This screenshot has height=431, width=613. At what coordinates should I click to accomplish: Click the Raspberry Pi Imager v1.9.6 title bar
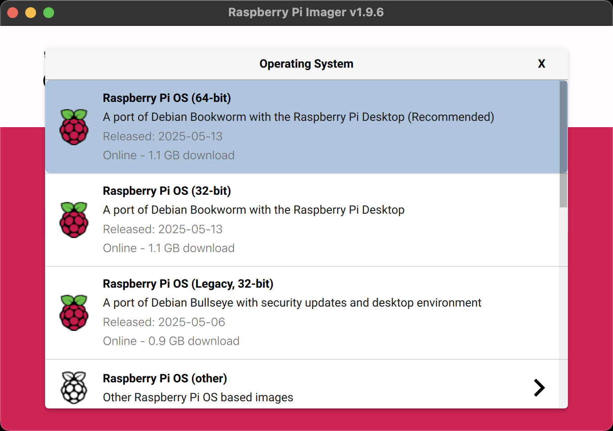pyautogui.click(x=306, y=13)
